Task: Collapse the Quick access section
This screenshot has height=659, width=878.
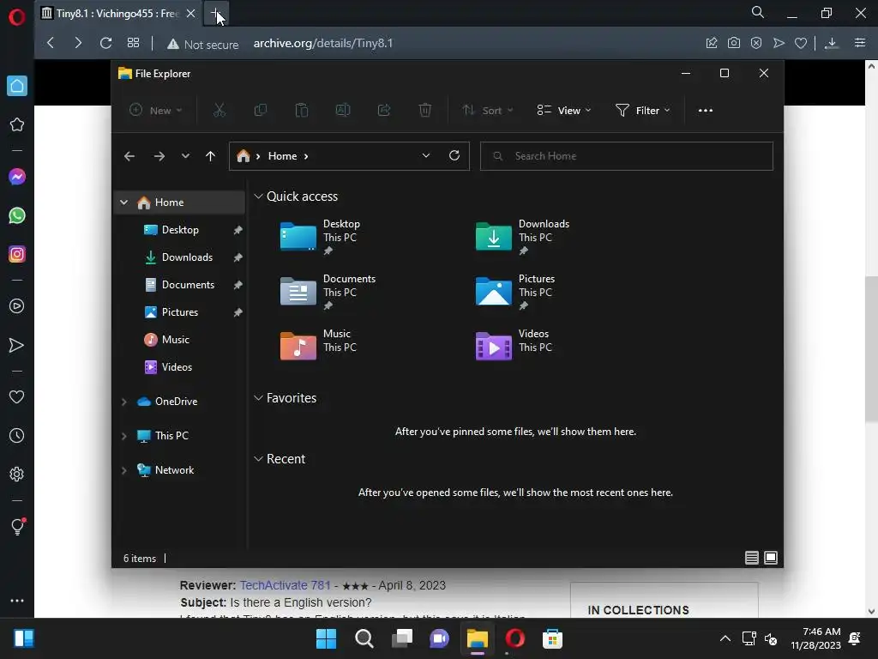Action: pyautogui.click(x=258, y=196)
